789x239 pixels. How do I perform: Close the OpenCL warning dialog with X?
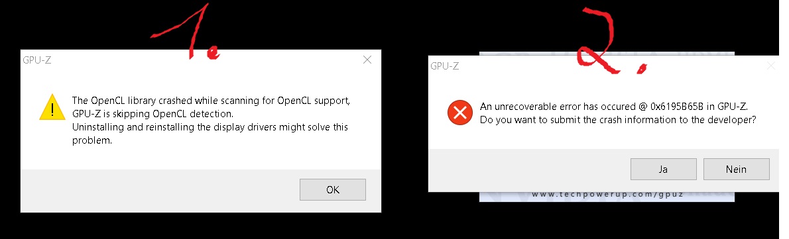367,60
